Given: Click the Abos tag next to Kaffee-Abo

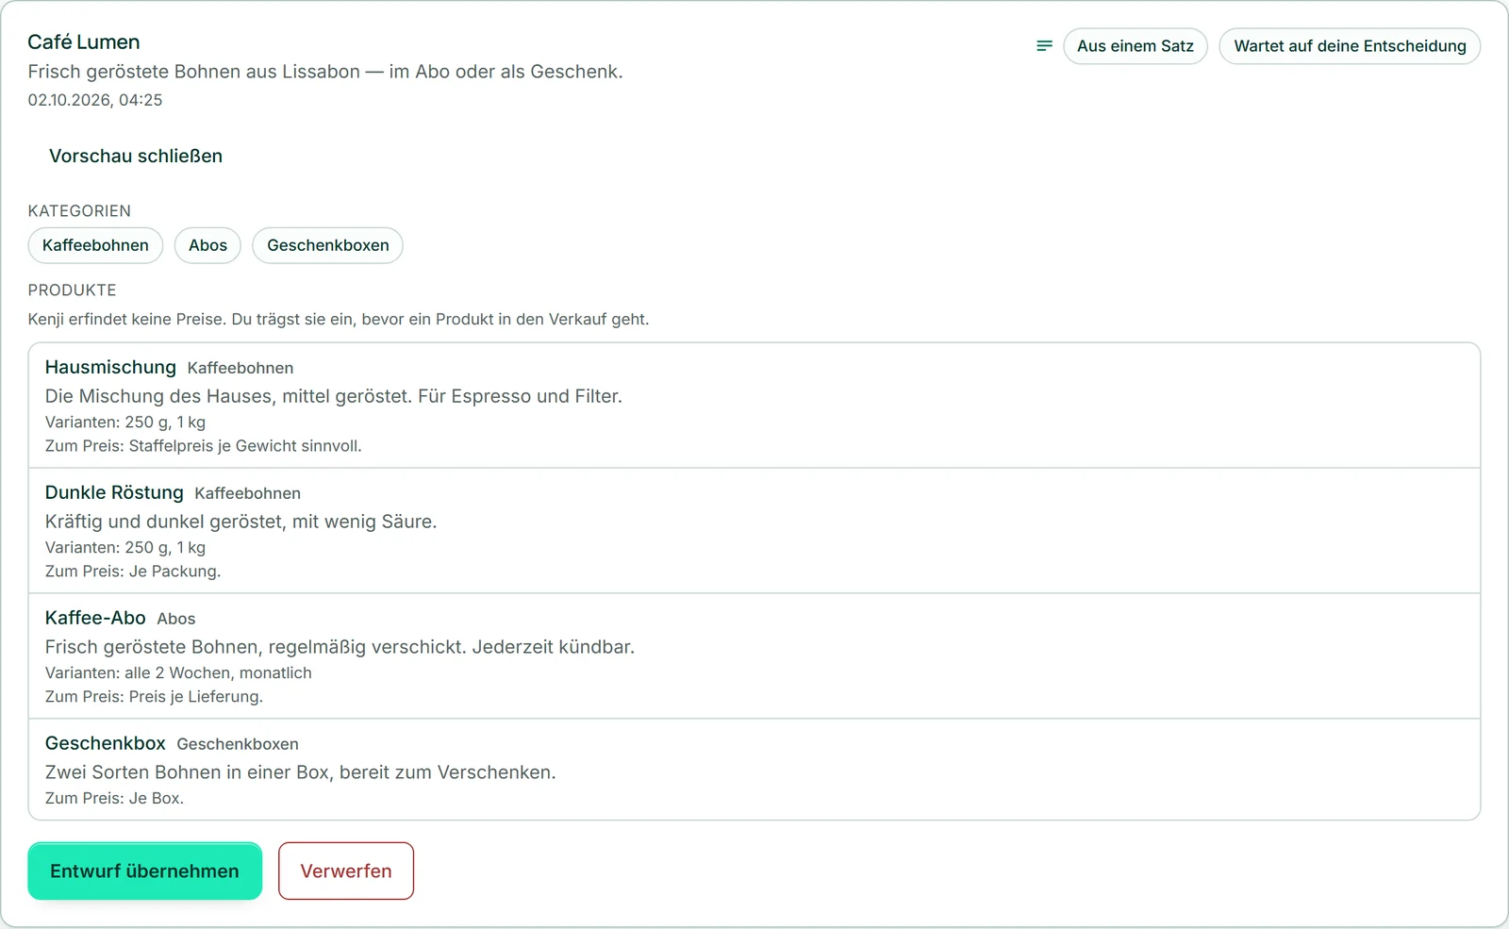Looking at the screenshot, I should point(176,619).
